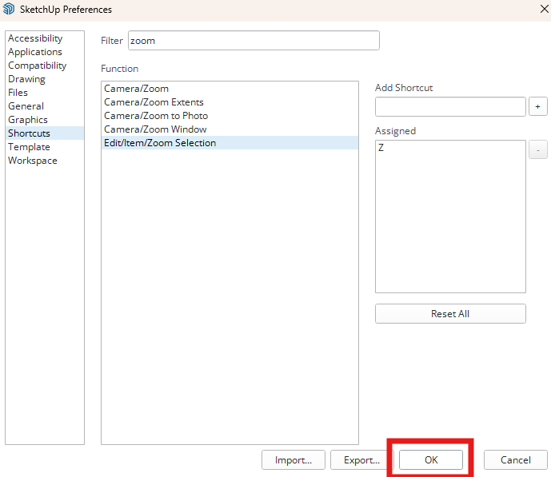
Task: Add shortcut with the plus button
Action: (538, 106)
